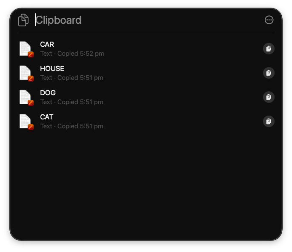The width and height of the screenshot is (292, 252).
Task: Select the CAR clipboard item title
Action: [x=47, y=44]
